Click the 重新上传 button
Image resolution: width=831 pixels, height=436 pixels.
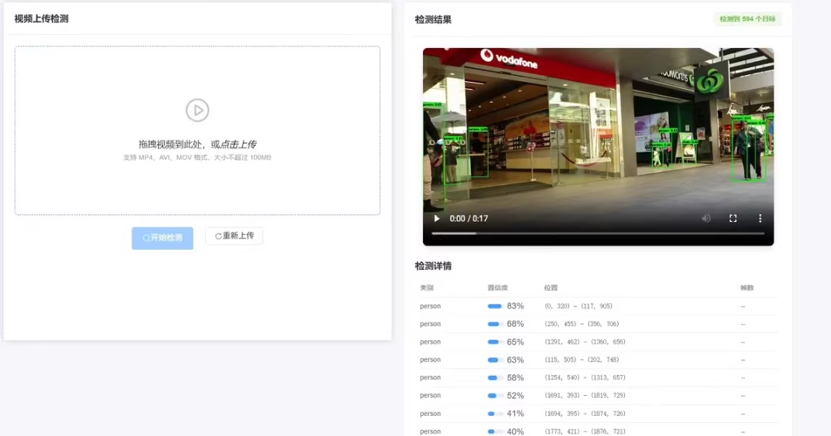(234, 236)
